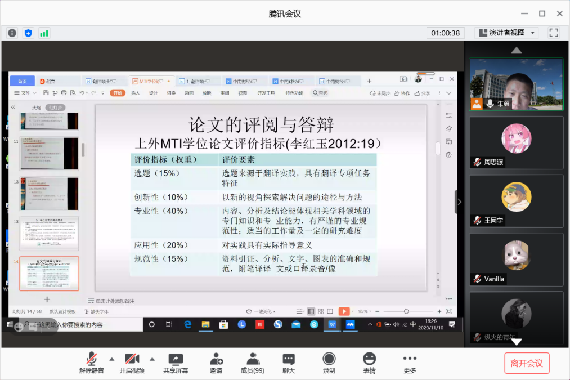Image resolution: width=570 pixels, height=380 pixels.
Task: Open the 成员(99) members list
Action: (x=252, y=363)
